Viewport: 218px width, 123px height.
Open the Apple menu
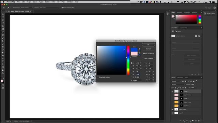tap(4, 2)
